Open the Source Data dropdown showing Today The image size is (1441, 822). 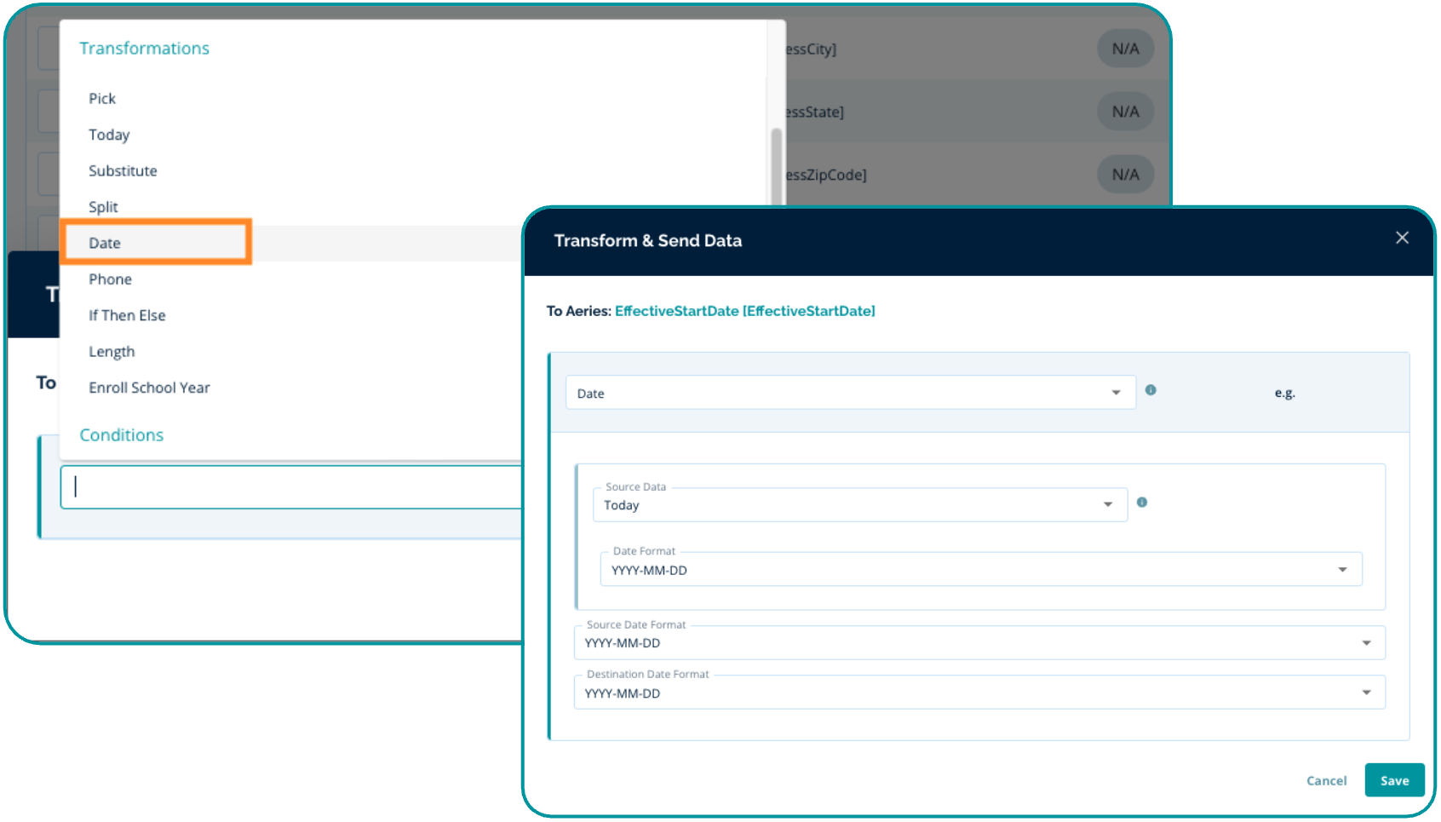pyautogui.click(x=1107, y=505)
